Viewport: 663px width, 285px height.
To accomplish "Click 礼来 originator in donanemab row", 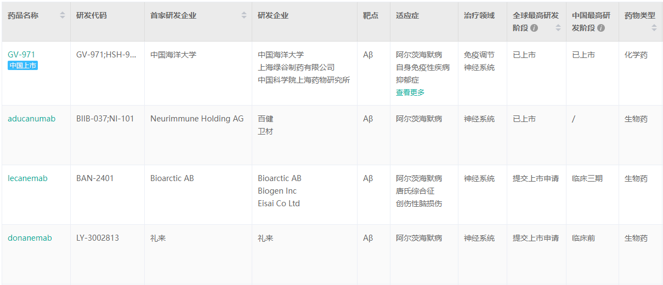I will coord(158,238).
